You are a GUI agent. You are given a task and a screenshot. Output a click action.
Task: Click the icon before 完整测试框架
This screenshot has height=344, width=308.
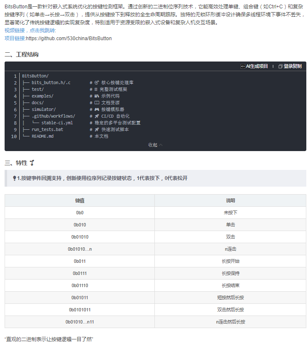[96, 89]
